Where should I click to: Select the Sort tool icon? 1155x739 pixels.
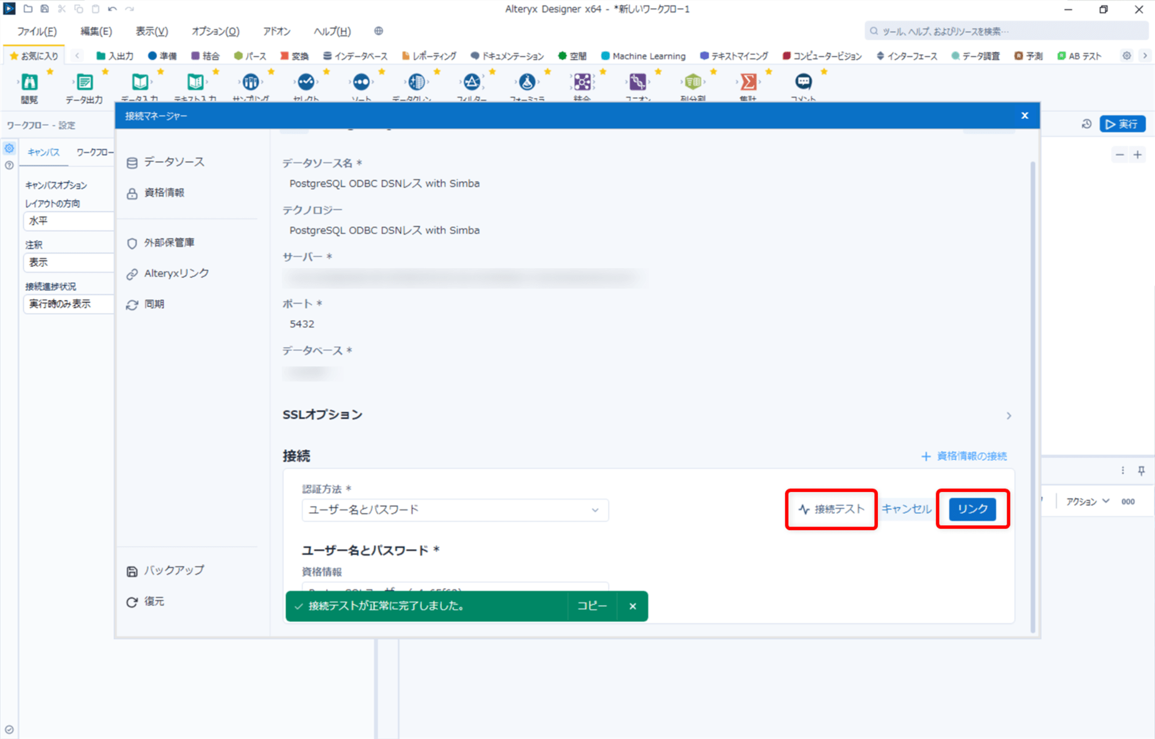pyautogui.click(x=362, y=82)
